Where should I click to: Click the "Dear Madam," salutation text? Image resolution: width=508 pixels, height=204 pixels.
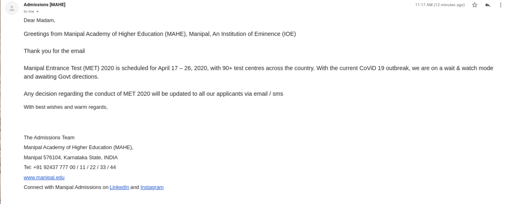(39, 20)
